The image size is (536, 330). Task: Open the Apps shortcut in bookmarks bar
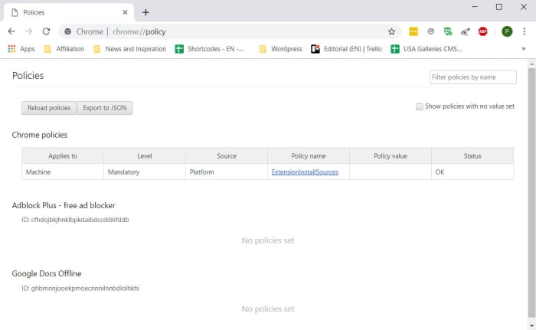(21, 49)
